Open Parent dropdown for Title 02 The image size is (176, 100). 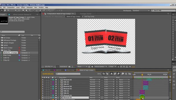(124, 91)
